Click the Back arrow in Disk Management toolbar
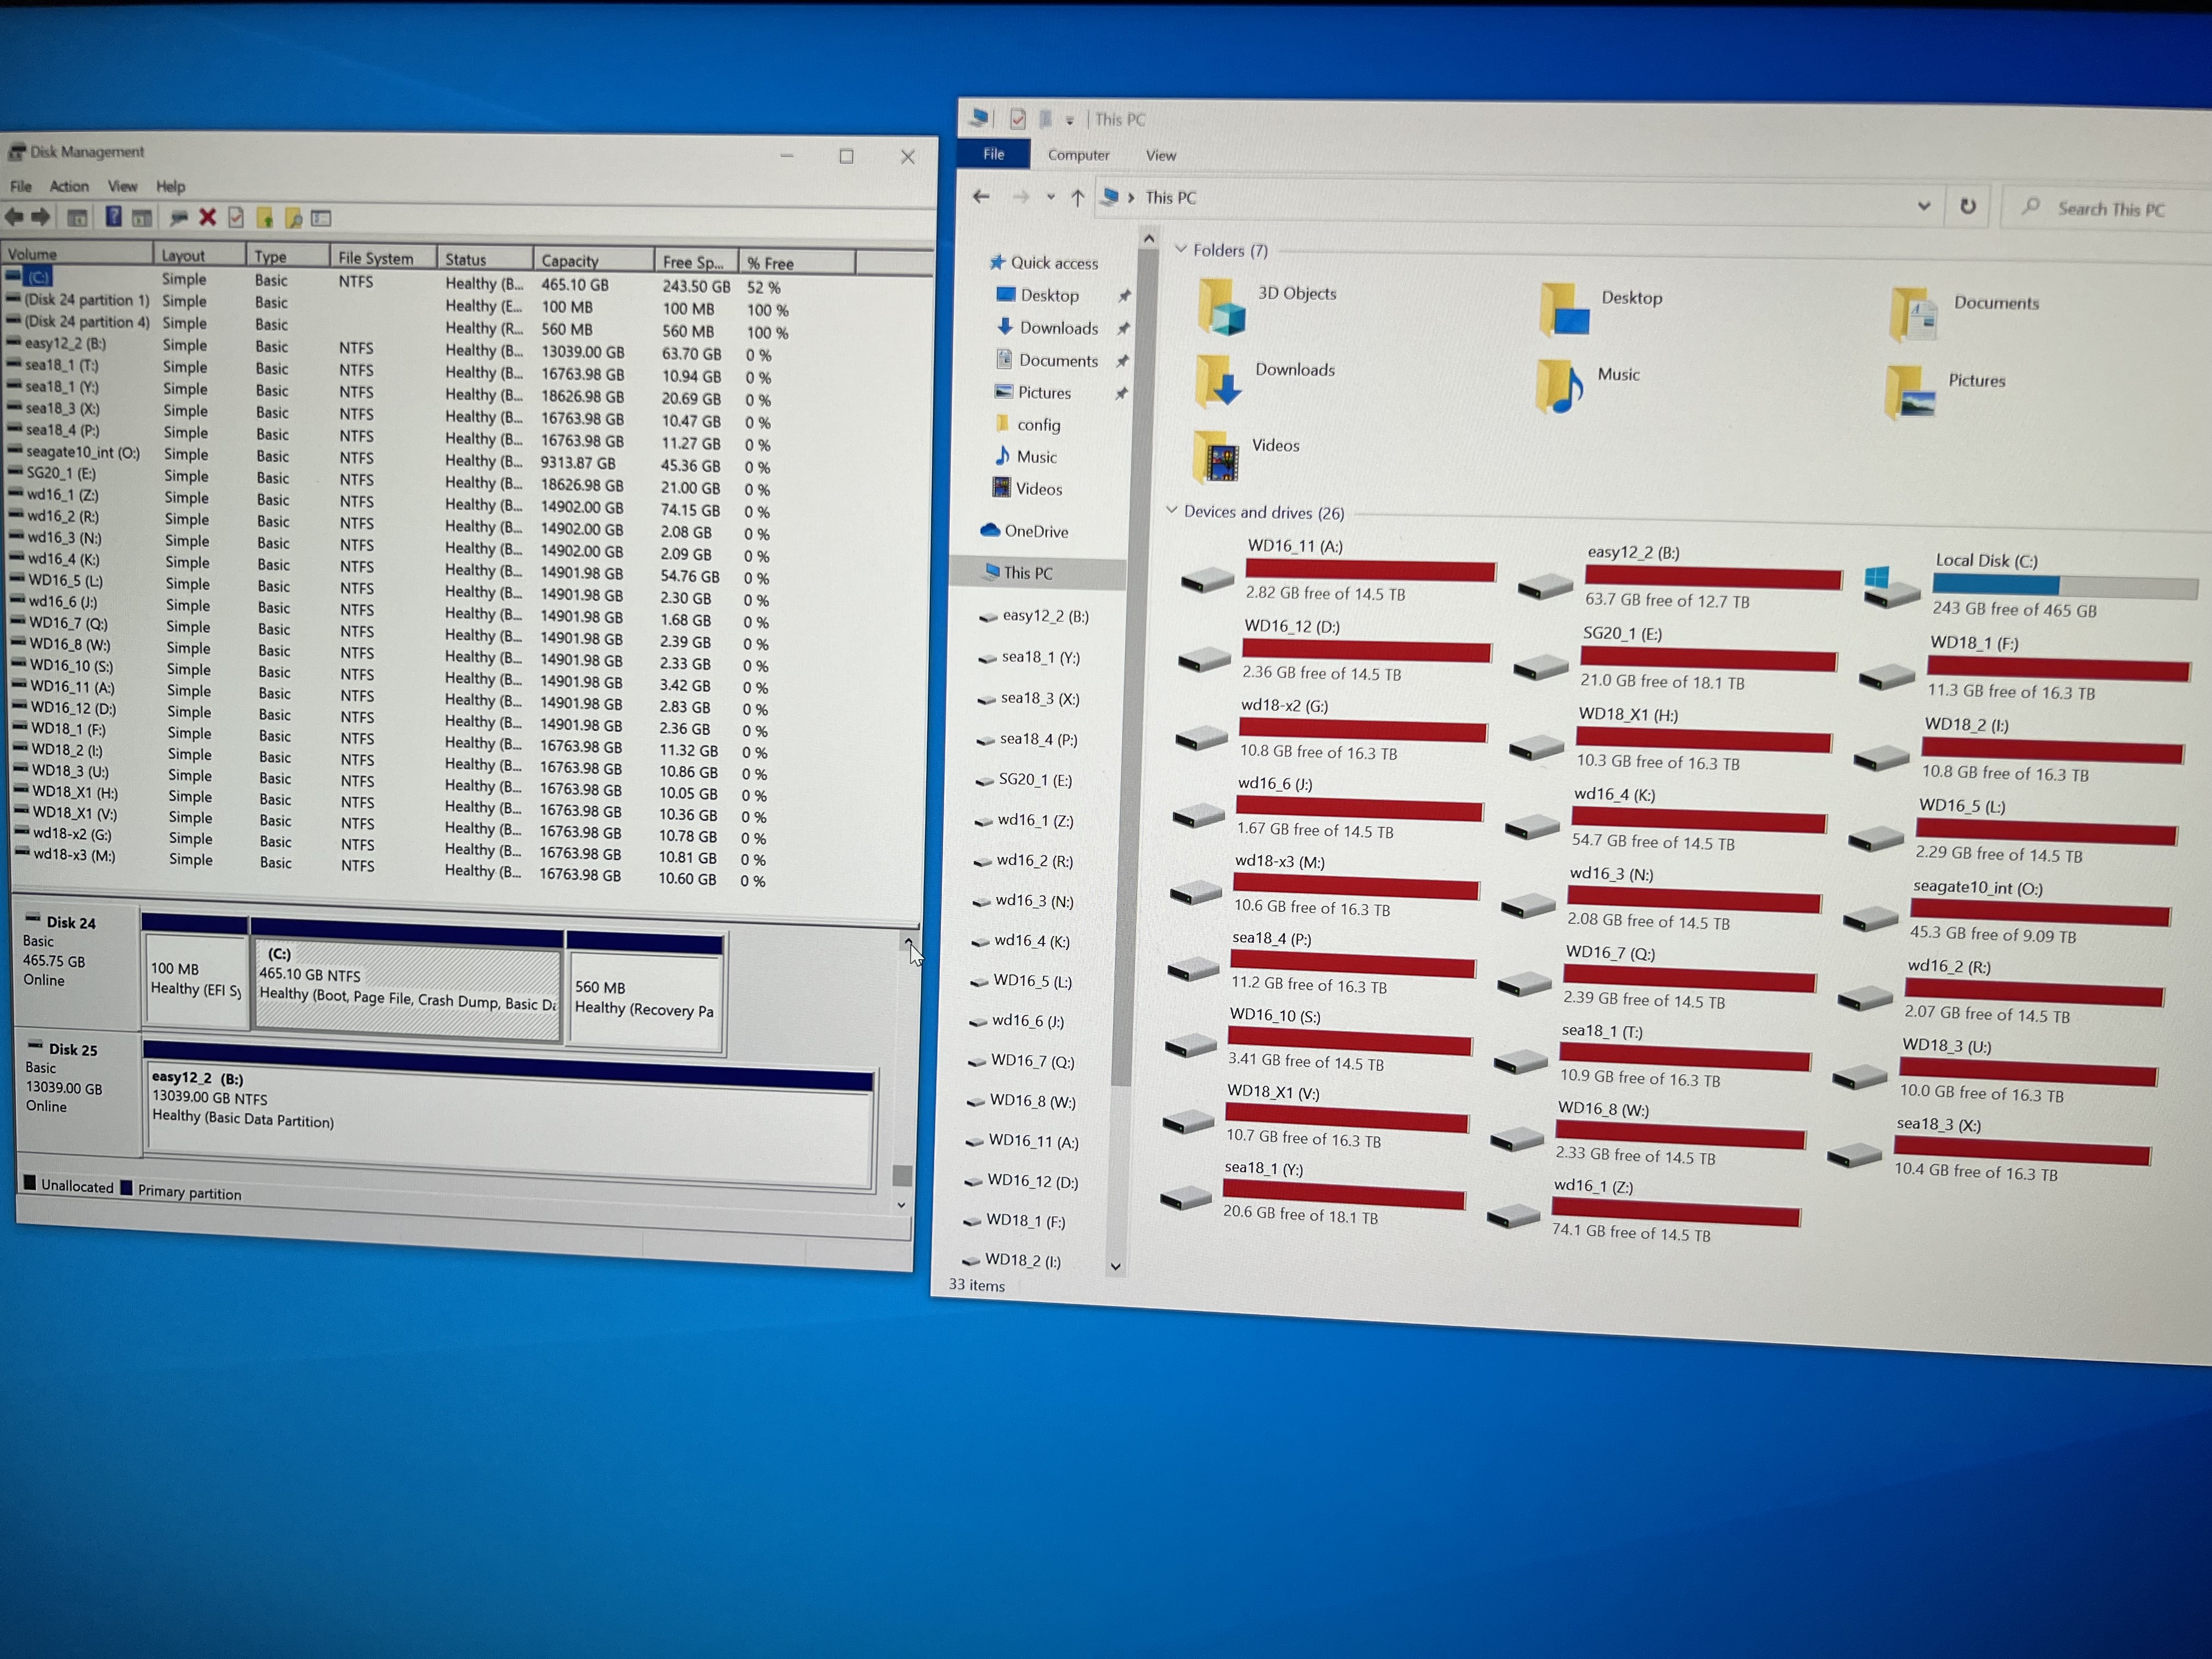This screenshot has height=1659, width=2212. (x=14, y=216)
